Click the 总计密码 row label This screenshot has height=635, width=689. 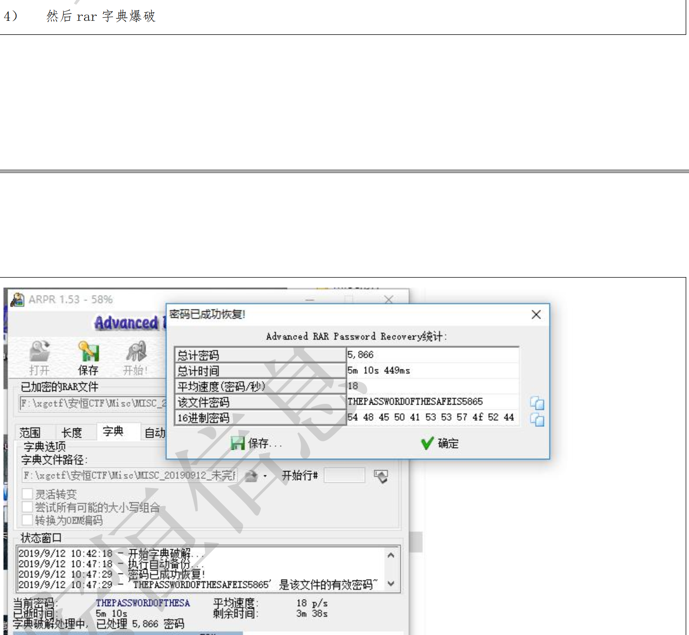260,355
